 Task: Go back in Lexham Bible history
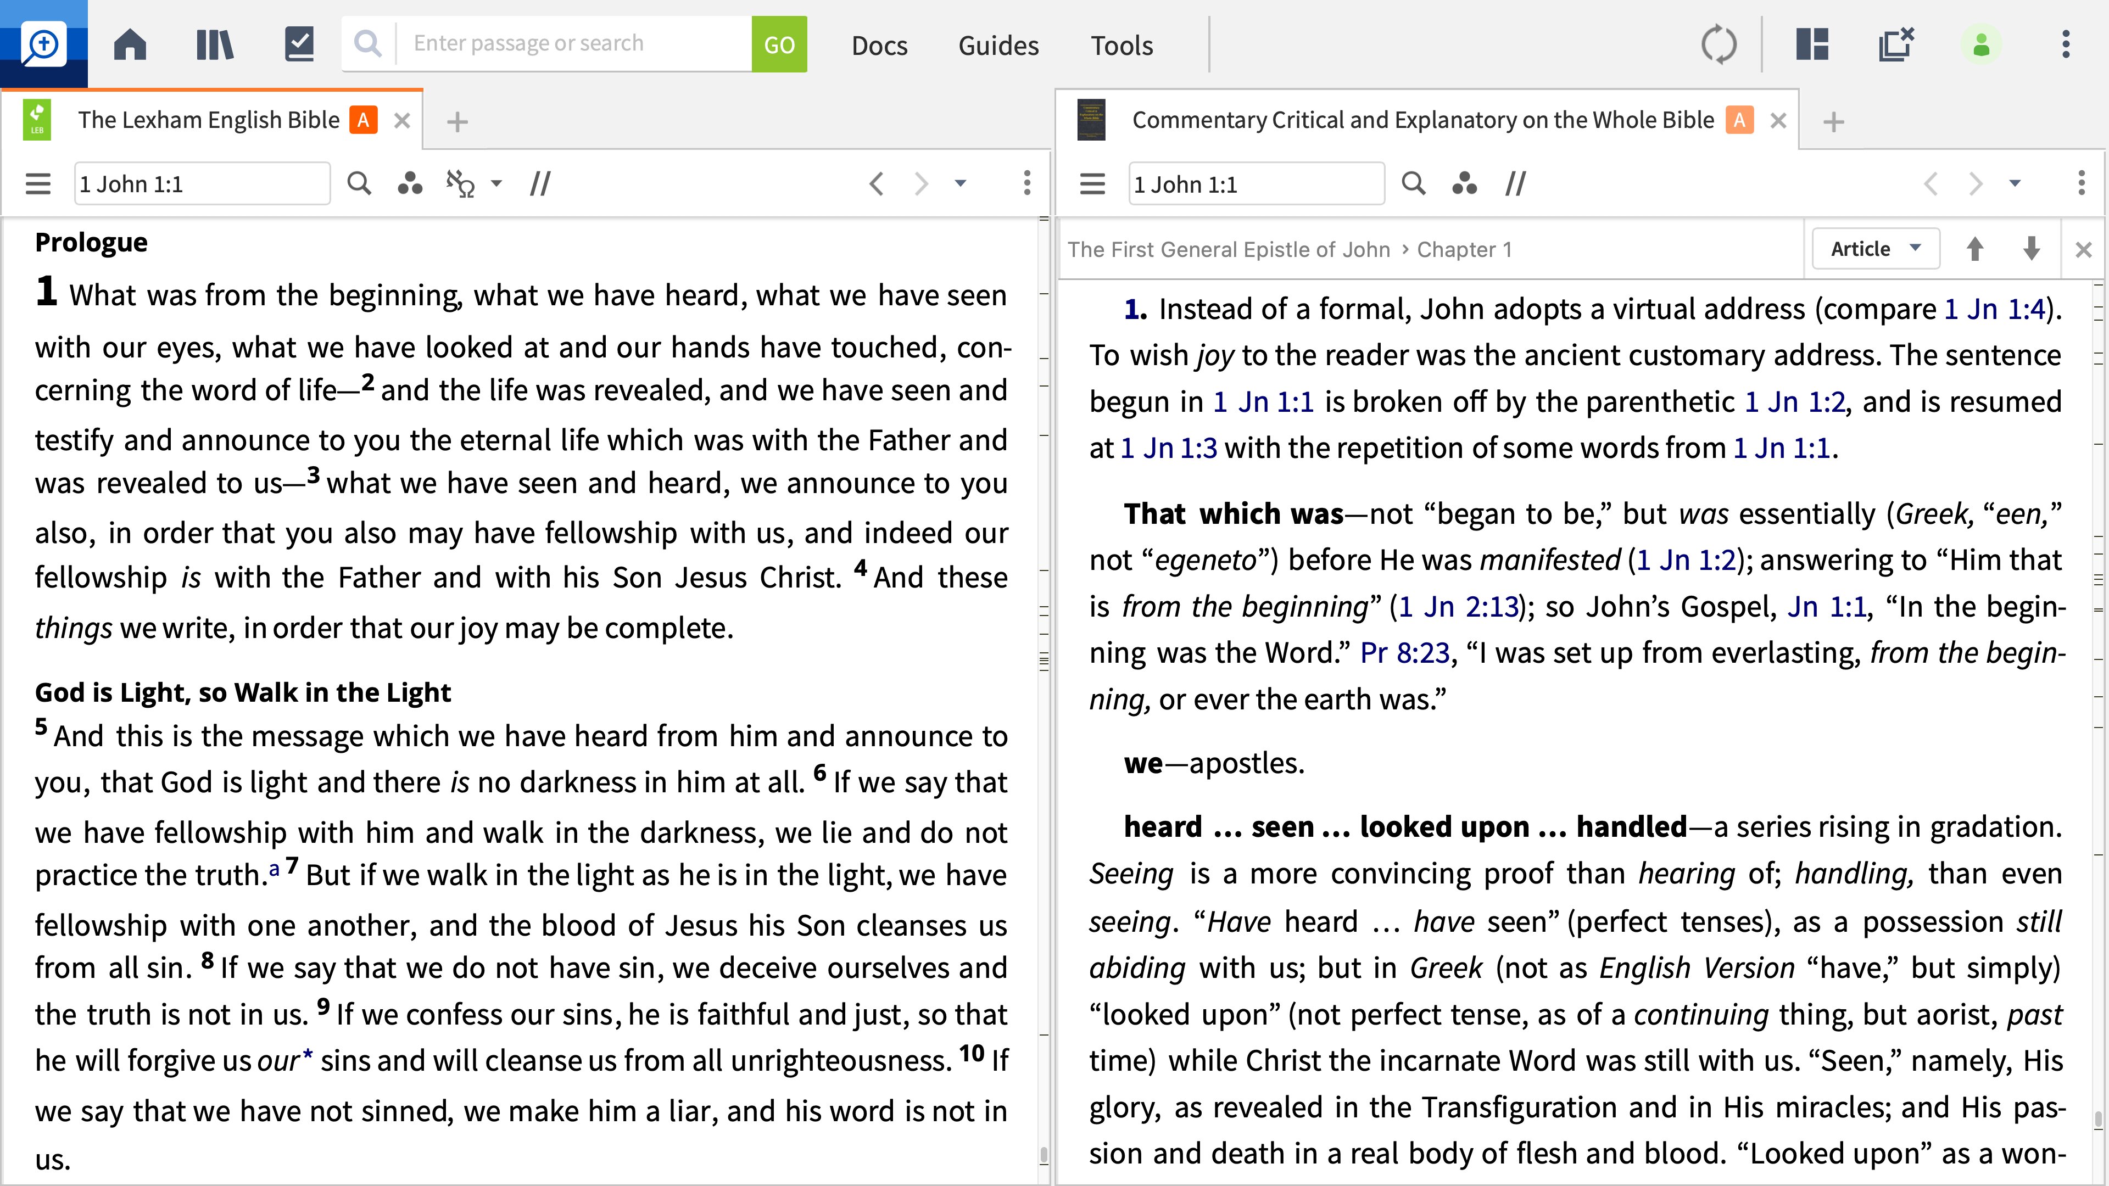(x=876, y=183)
